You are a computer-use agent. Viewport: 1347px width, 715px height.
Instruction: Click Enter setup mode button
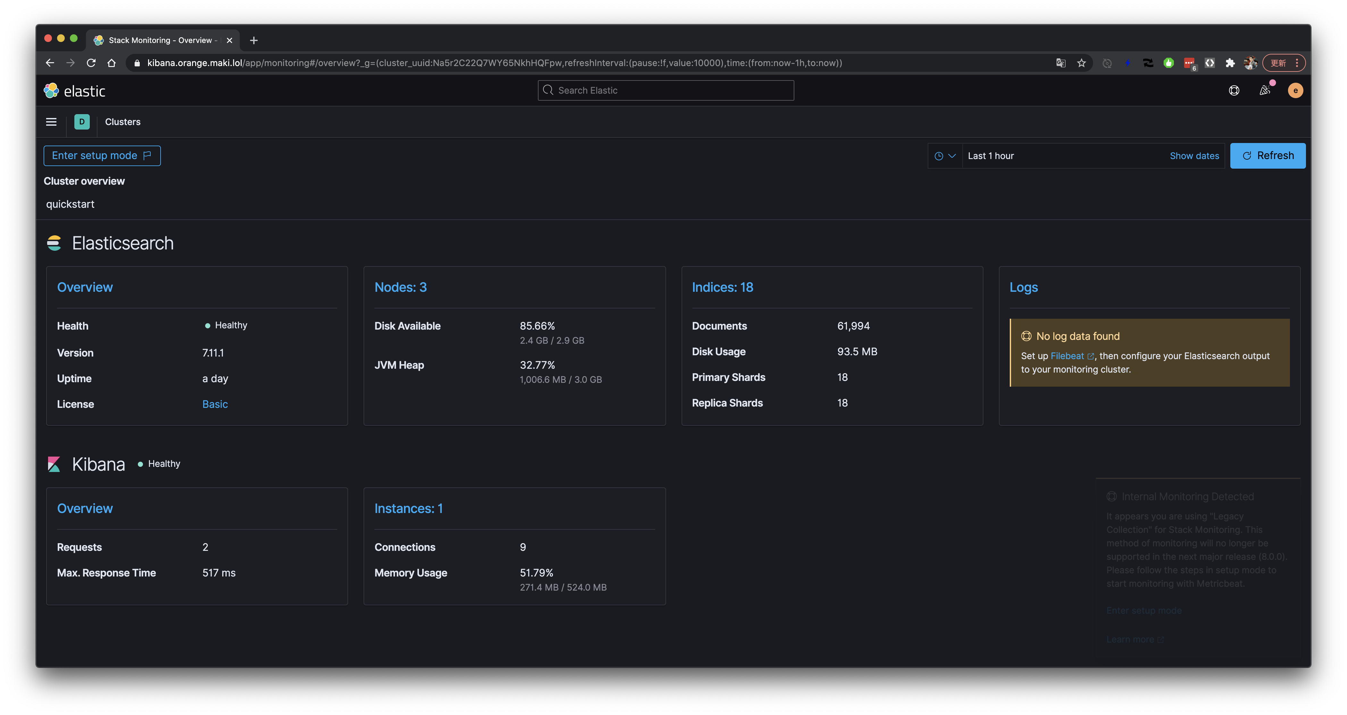click(102, 156)
